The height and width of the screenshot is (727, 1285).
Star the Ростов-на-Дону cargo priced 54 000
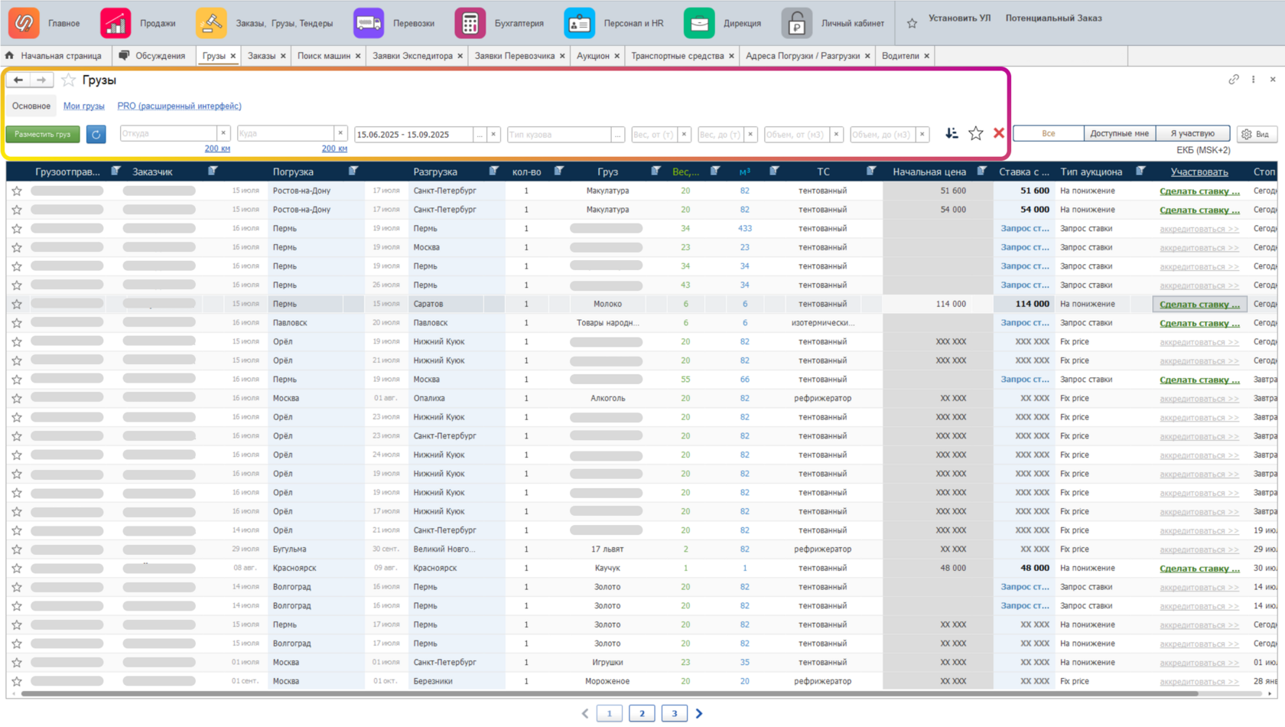click(17, 210)
